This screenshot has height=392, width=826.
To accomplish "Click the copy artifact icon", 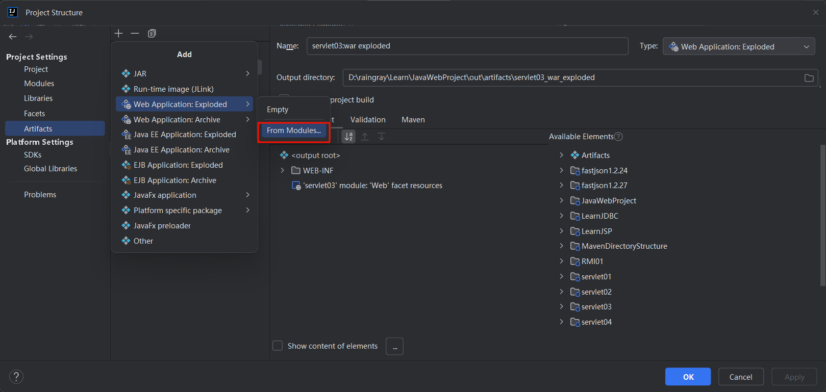I will point(152,33).
